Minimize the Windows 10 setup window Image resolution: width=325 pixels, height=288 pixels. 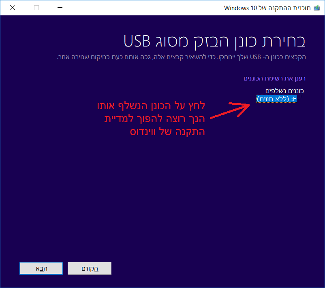pyautogui.click(x=60, y=8)
